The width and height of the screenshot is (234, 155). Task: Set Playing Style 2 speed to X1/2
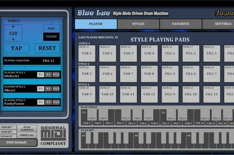tap(56, 89)
